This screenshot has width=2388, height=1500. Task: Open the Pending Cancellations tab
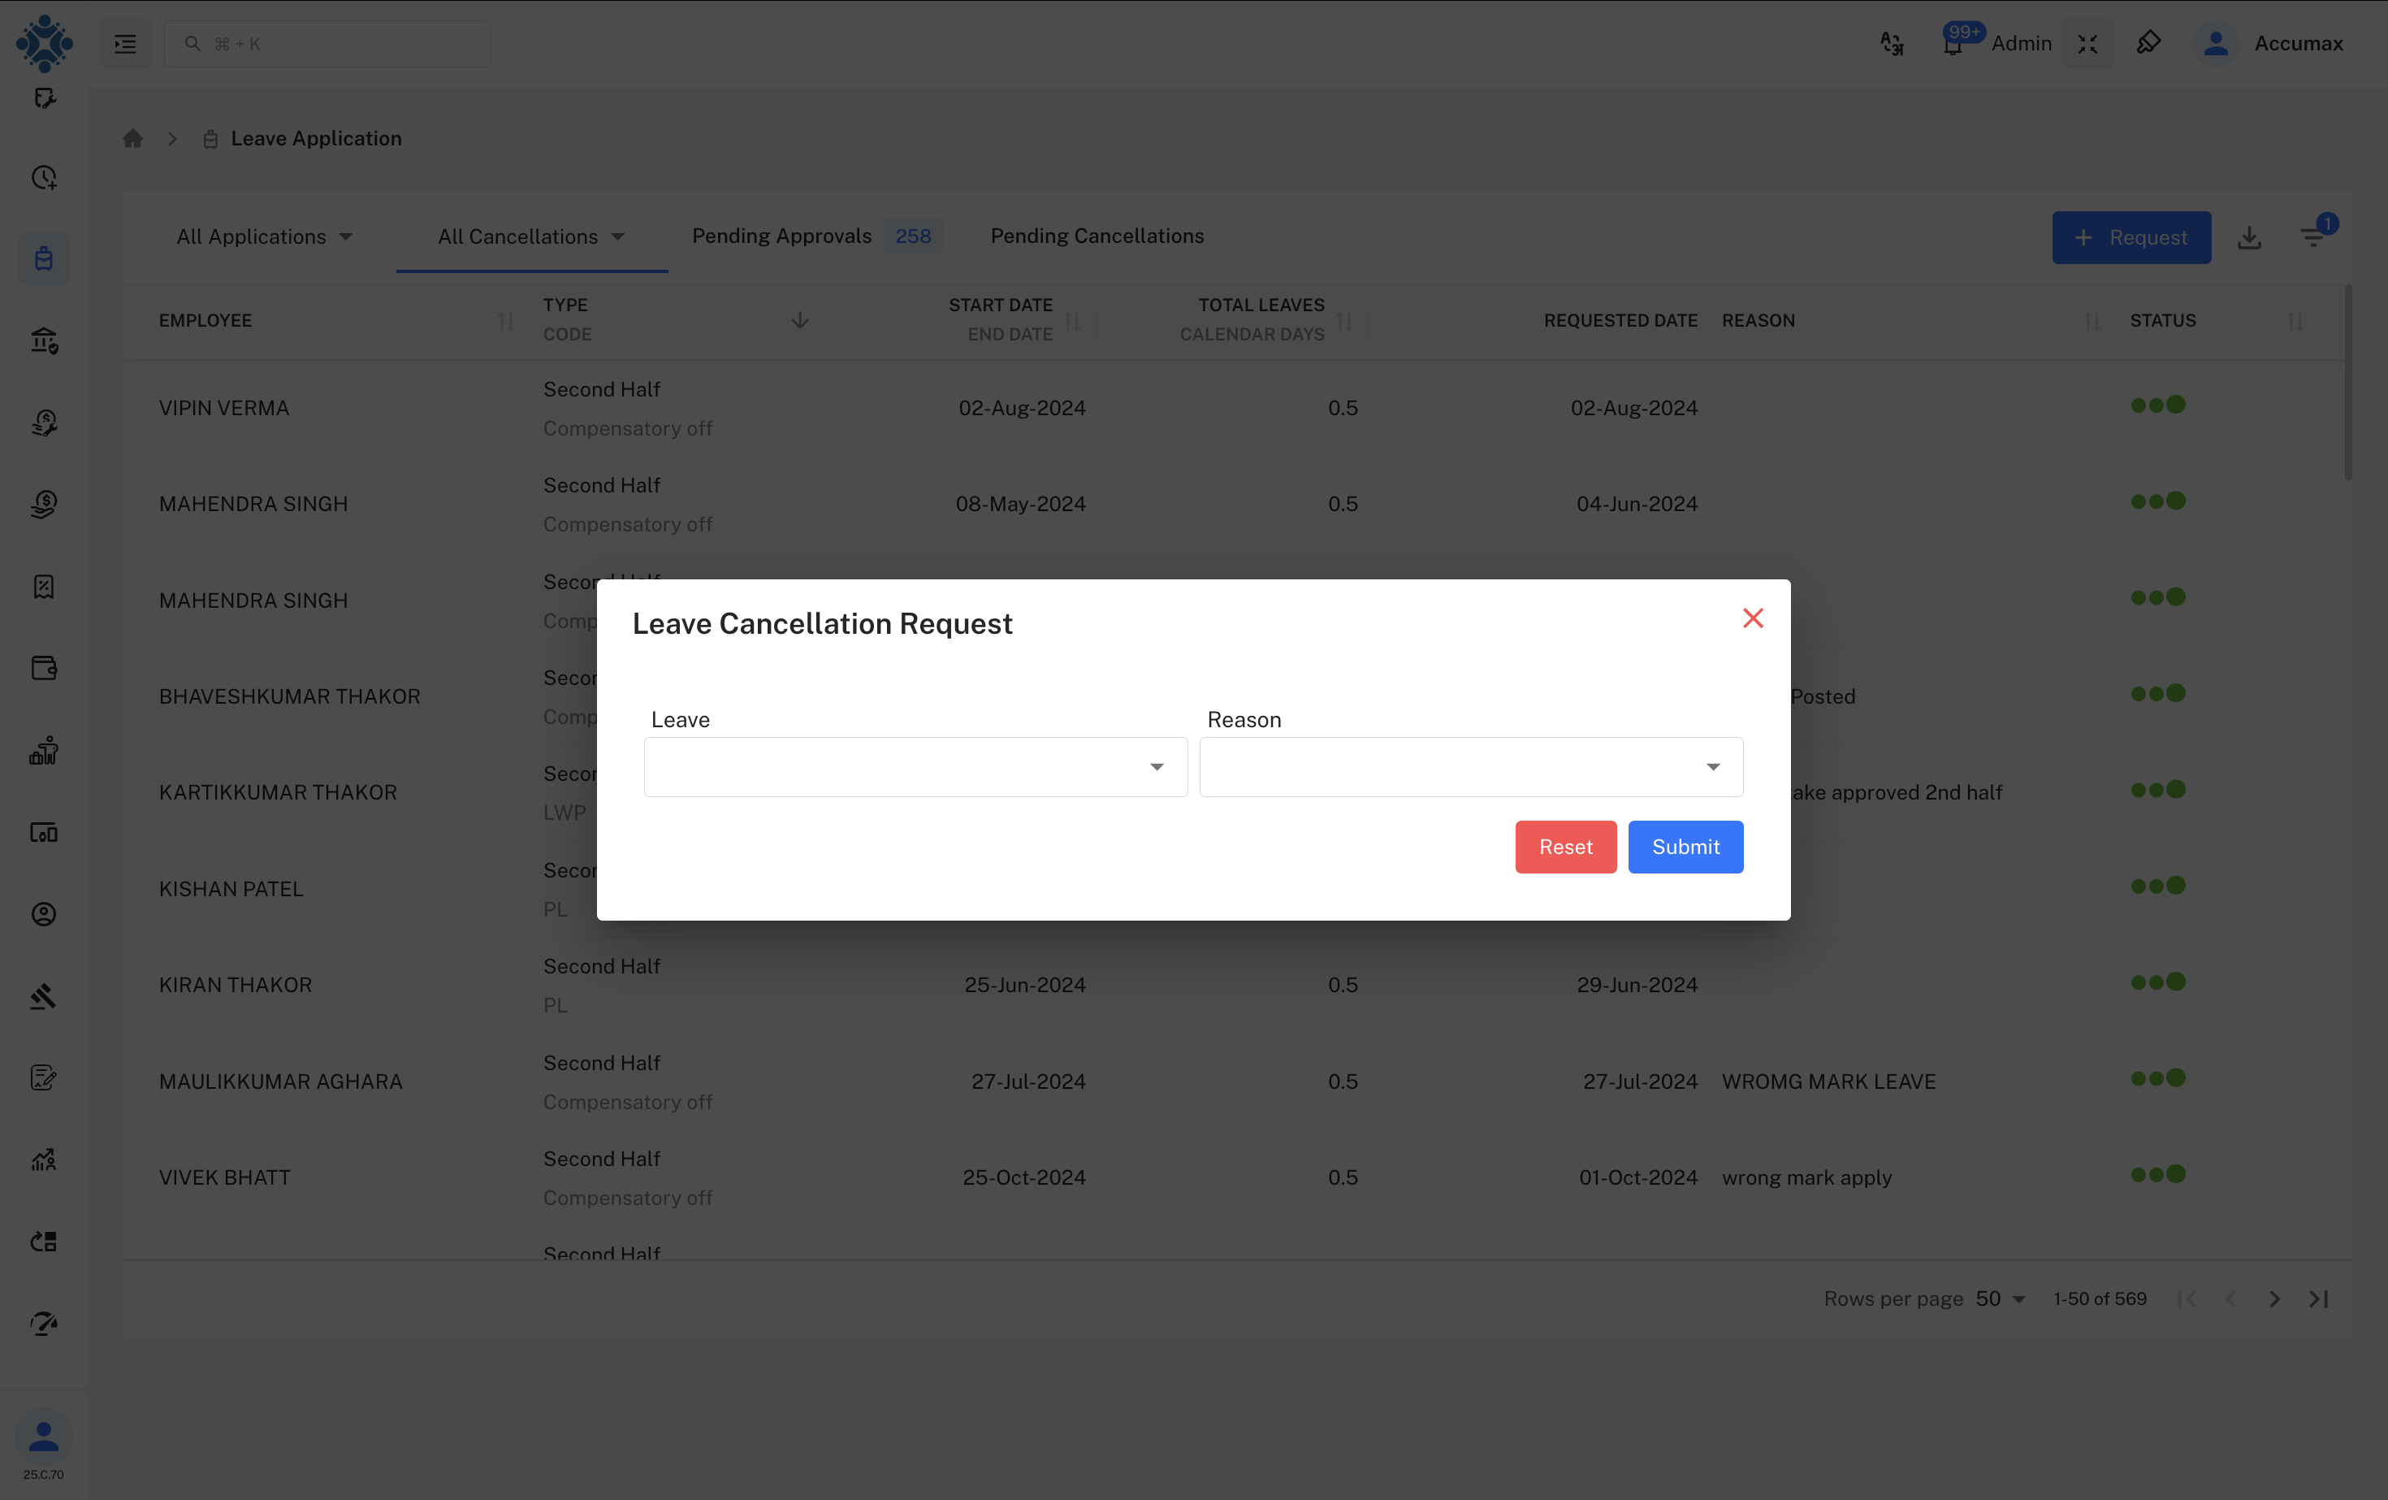click(x=1097, y=236)
